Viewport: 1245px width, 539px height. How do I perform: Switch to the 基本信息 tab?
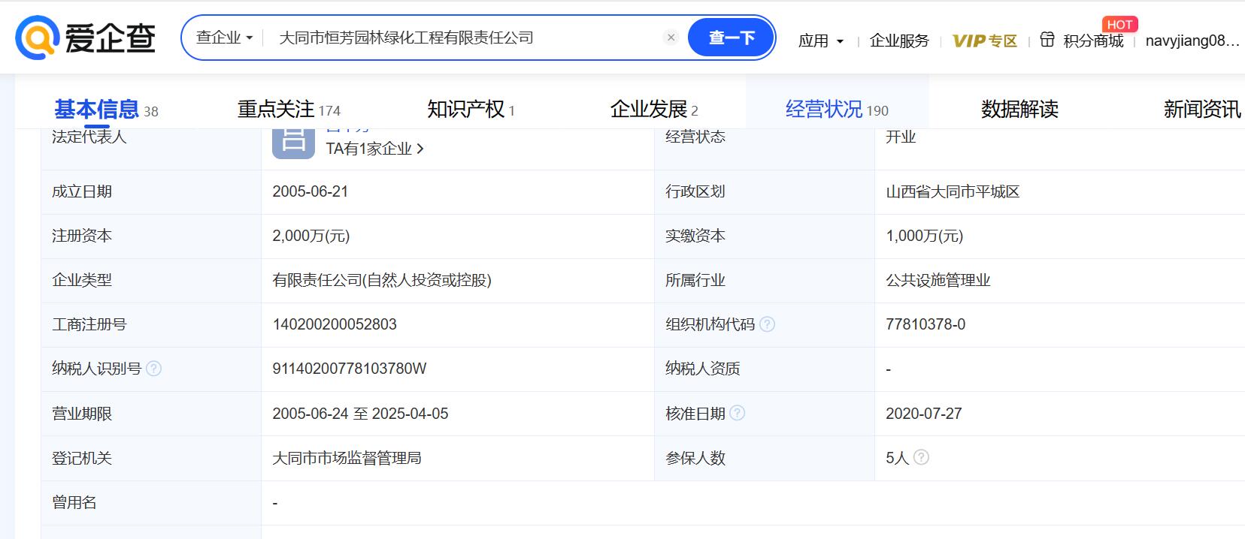106,110
